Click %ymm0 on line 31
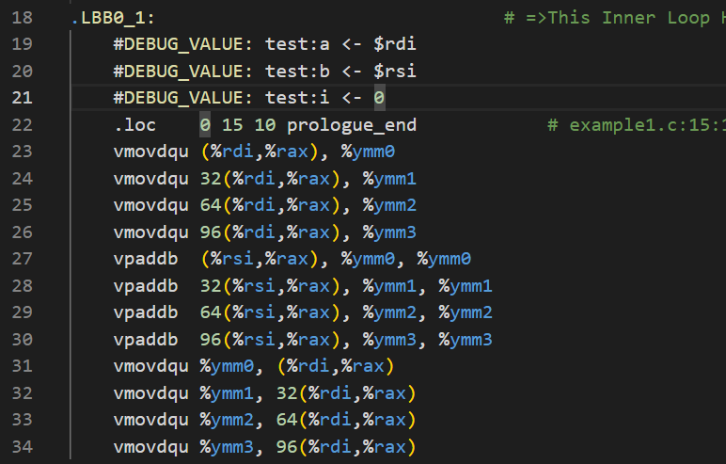The width and height of the screenshot is (726, 464). (227, 366)
